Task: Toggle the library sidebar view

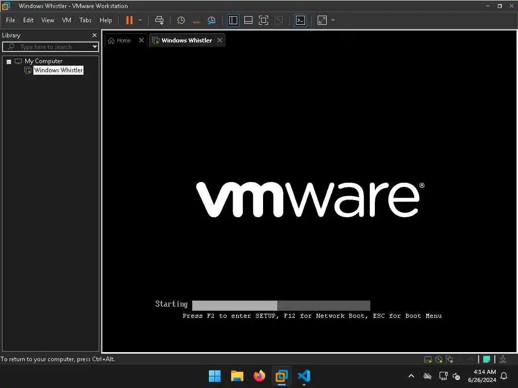Action: [233, 20]
